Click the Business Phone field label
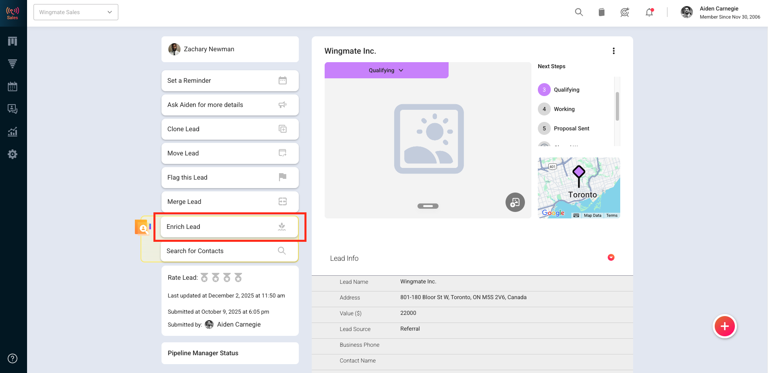Viewport: 768px width, 373px height. coord(360,345)
